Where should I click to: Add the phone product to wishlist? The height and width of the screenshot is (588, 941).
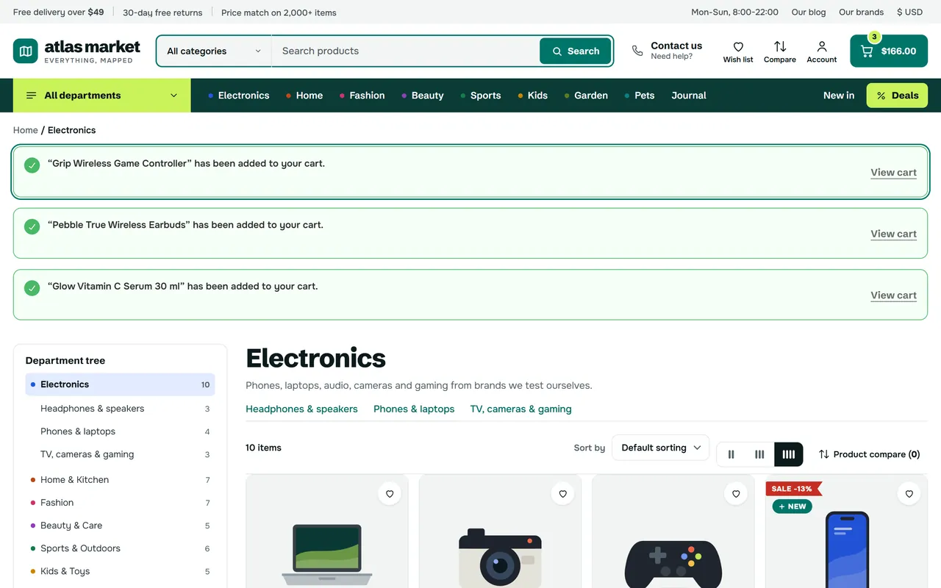(x=909, y=494)
